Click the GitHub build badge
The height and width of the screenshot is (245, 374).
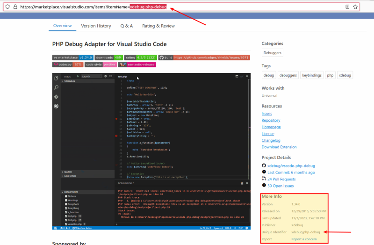(x=204, y=58)
